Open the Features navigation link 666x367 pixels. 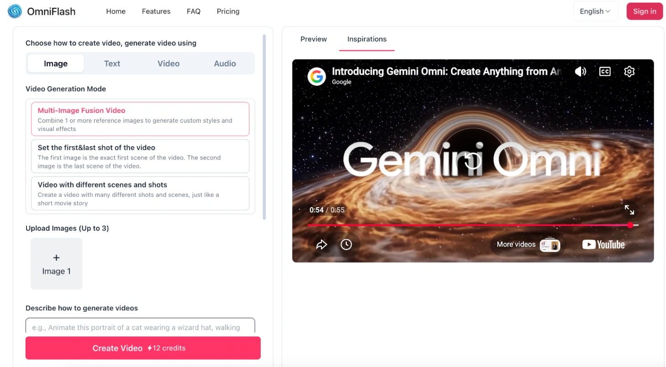pyautogui.click(x=156, y=11)
